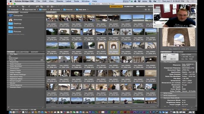This screenshot has height=114, width=204.
Task: Toggle the JPEG file type filter
Action: pyautogui.click(x=26, y=60)
